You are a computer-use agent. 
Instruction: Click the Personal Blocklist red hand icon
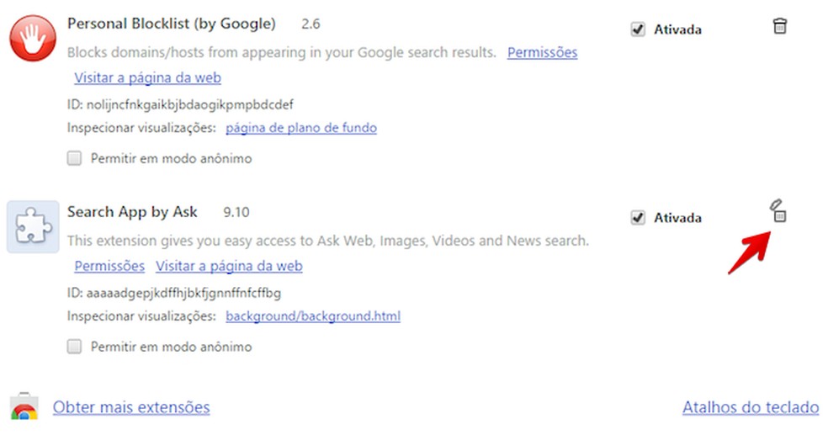point(33,37)
